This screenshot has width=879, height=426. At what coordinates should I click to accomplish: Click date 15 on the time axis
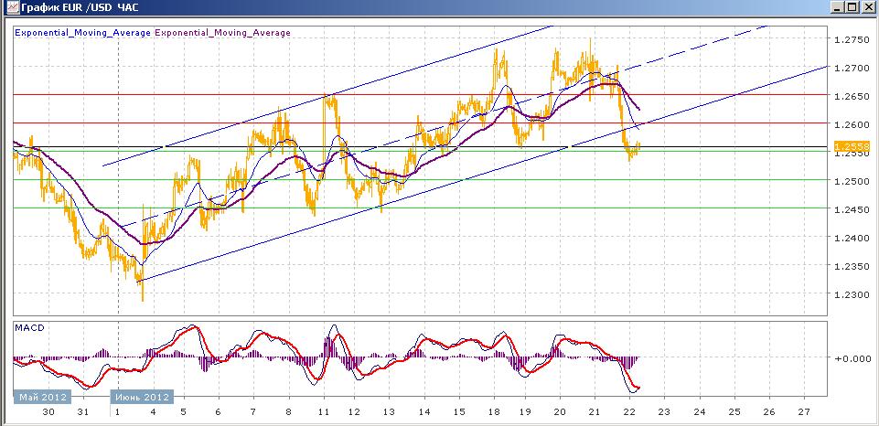[459, 412]
